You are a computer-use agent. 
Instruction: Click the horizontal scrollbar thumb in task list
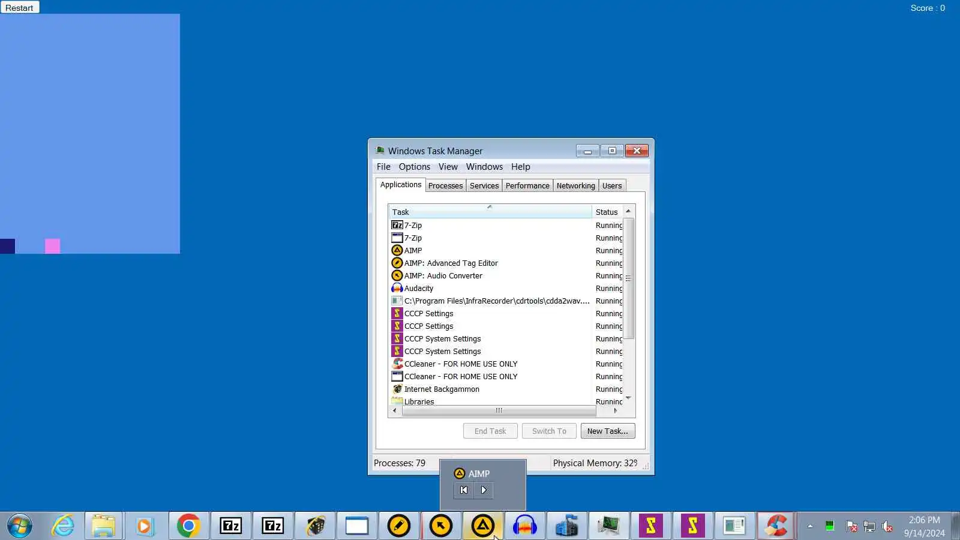[x=499, y=410]
